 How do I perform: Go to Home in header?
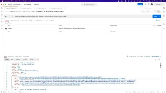pos(10,4)
